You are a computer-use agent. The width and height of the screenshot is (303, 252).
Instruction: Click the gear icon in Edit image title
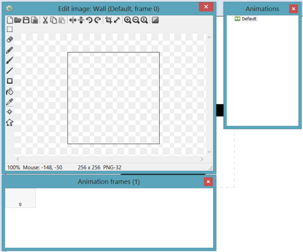9,8
